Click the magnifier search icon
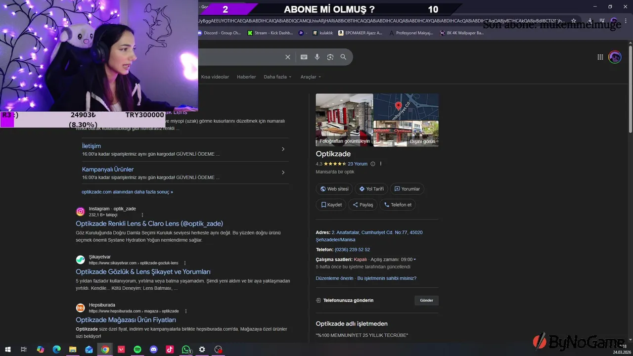The height and width of the screenshot is (356, 633). pyautogui.click(x=343, y=57)
